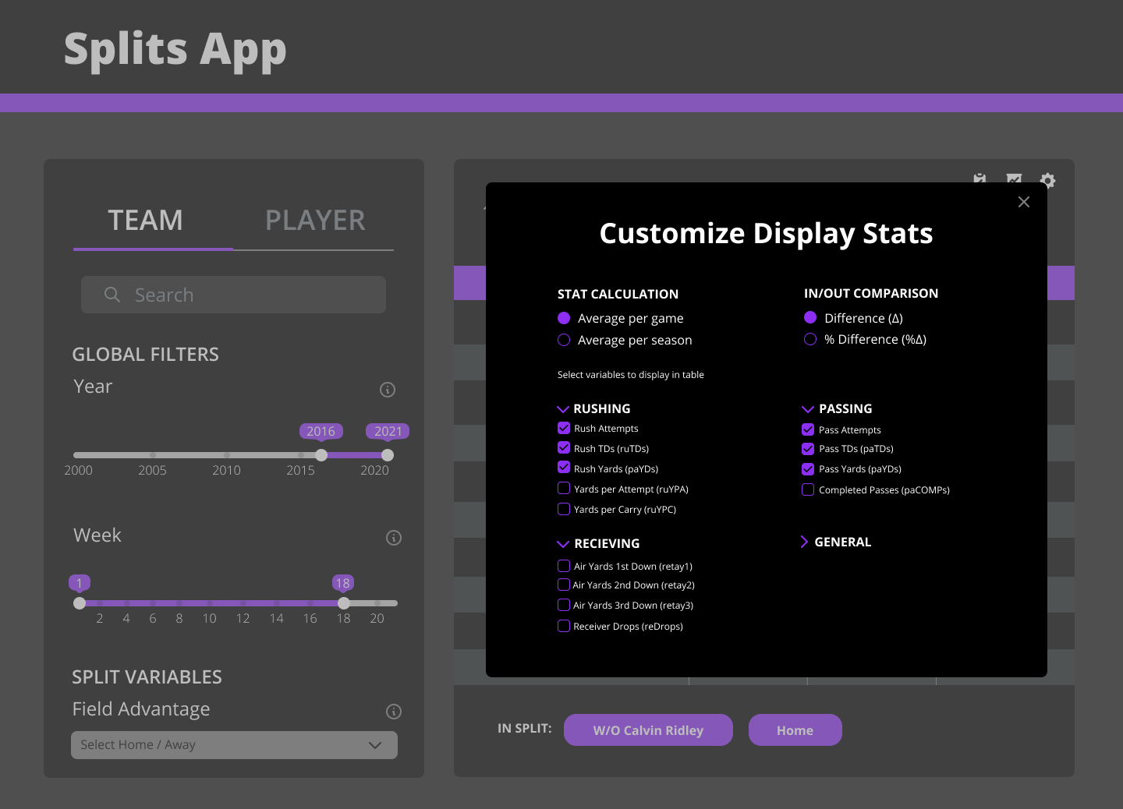Click the GLOBAL FILTERS heading

146,355
